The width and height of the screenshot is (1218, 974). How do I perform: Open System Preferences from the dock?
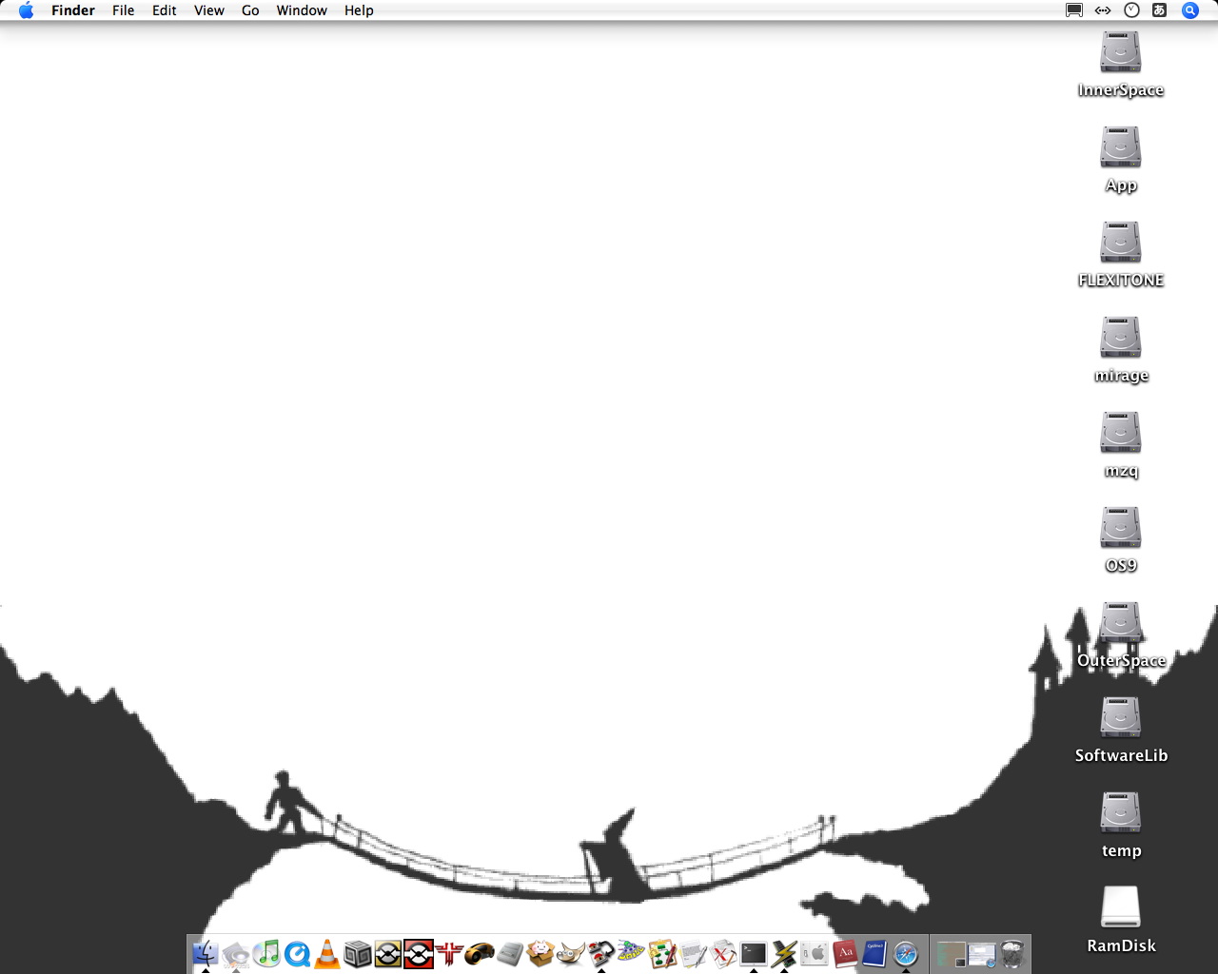(x=815, y=953)
